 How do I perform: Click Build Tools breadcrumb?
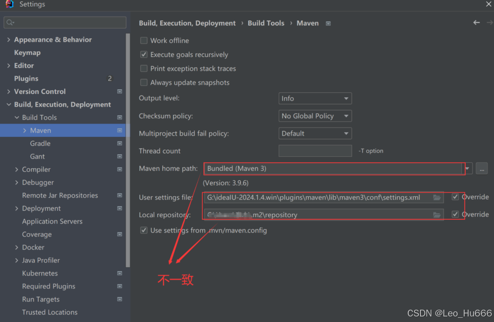click(266, 23)
